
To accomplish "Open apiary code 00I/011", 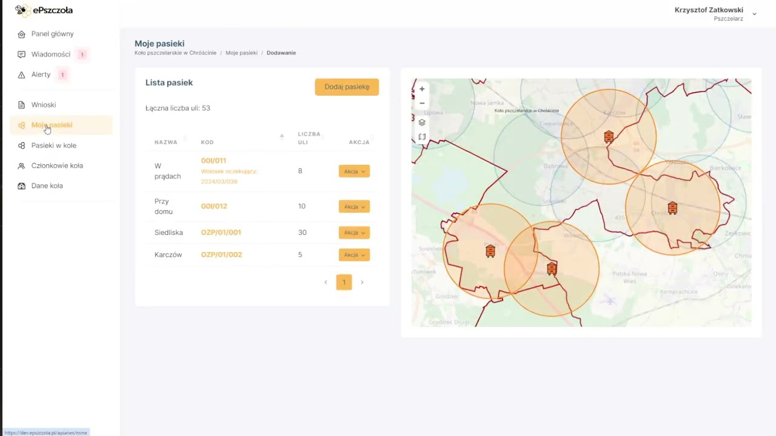I will (x=213, y=160).
